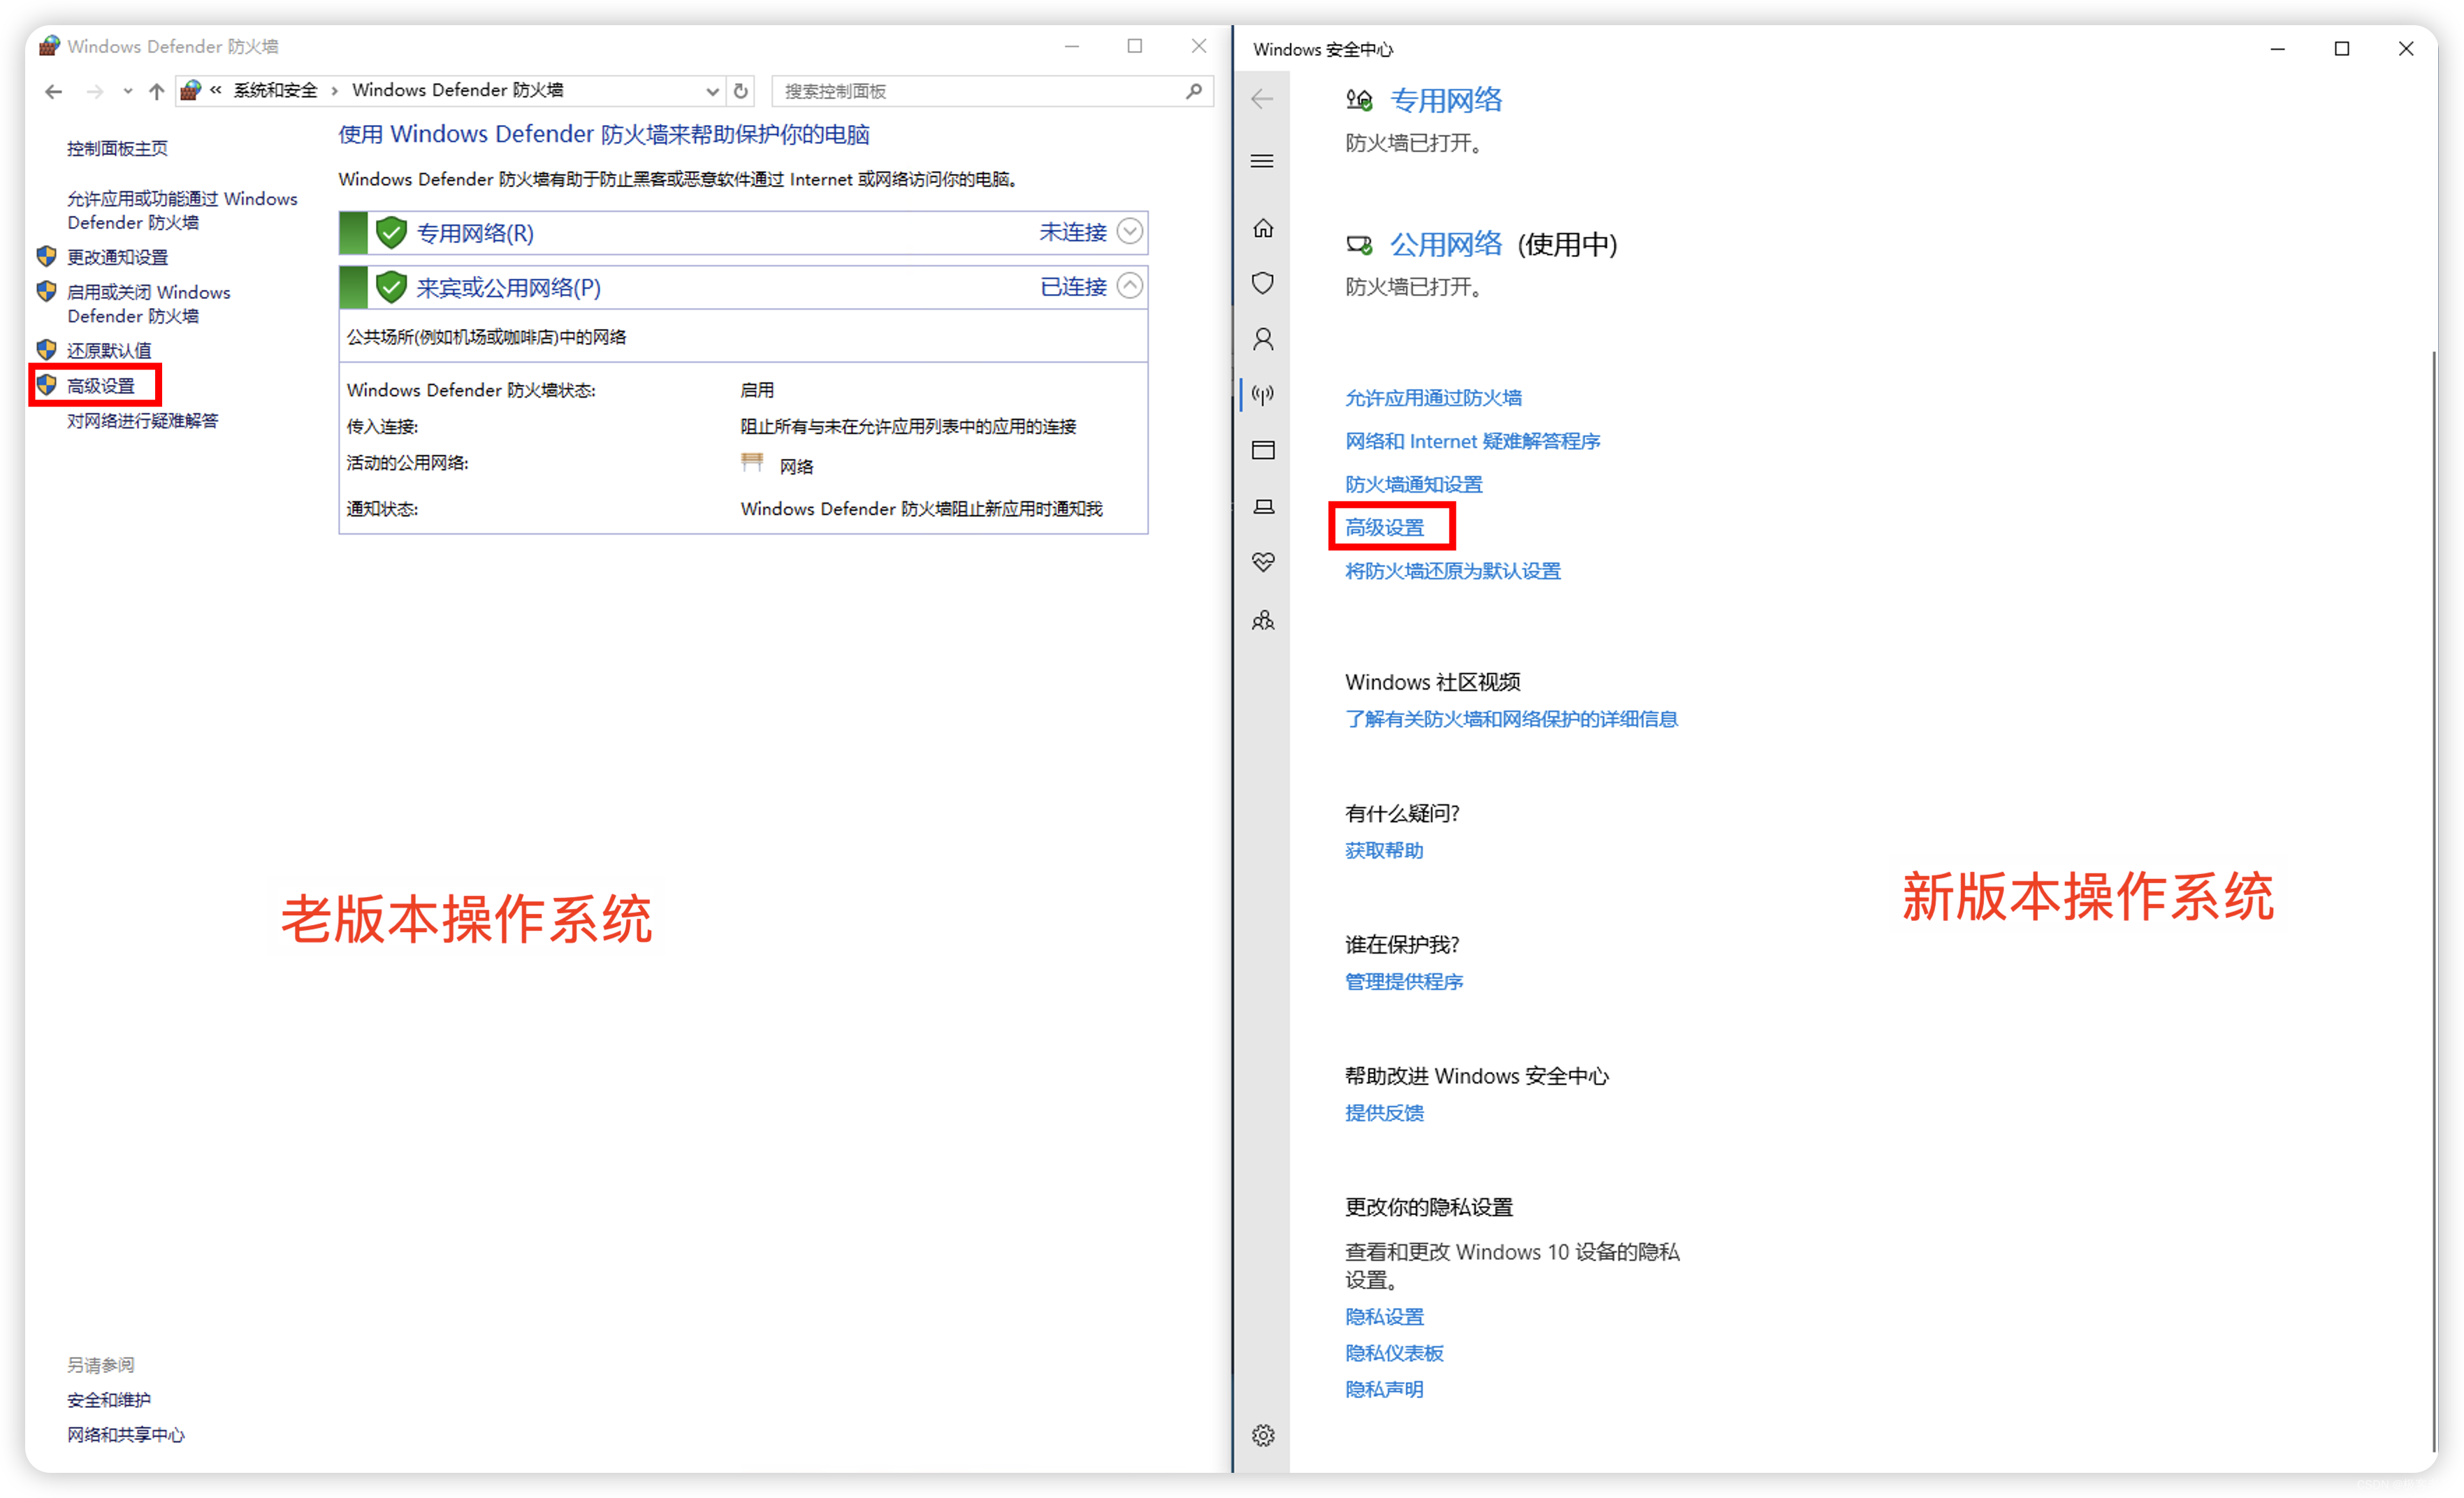This screenshot has height=1498, width=2464.
Task: Click the back arrow in control panel
Action: coord(54,91)
